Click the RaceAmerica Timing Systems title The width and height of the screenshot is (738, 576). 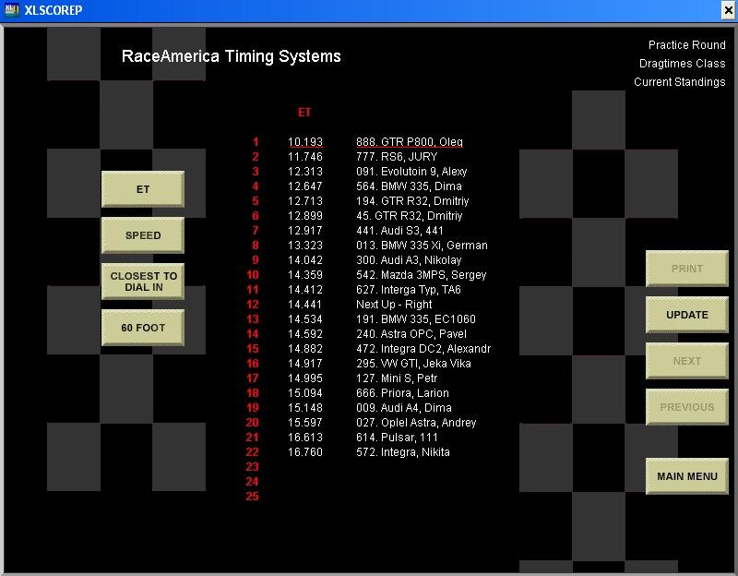(232, 56)
